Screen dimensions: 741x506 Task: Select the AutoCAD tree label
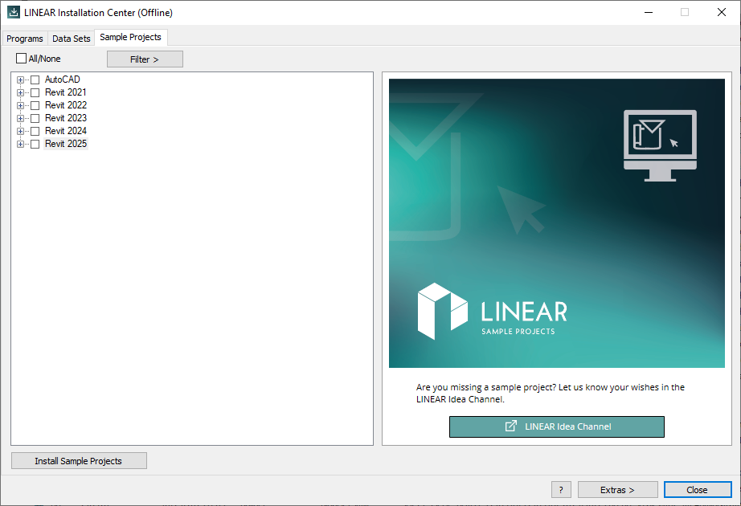(x=63, y=80)
